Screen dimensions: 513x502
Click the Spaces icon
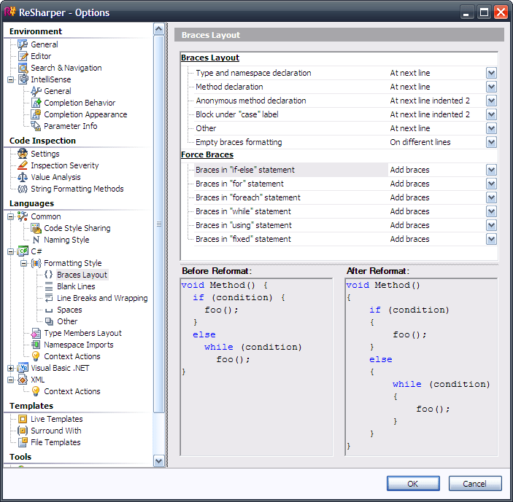[49, 310]
